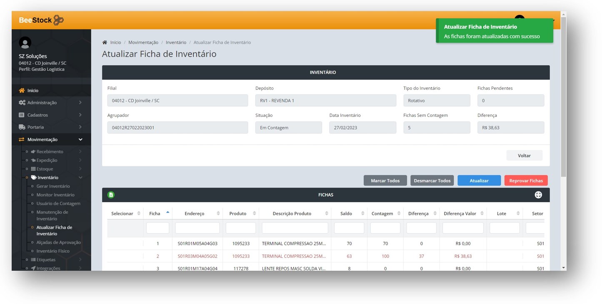The width and height of the screenshot is (602, 304).
Task: Click the Portaria truck icon
Action: tap(22, 127)
